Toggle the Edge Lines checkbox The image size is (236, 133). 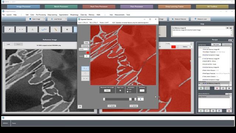[120, 91]
